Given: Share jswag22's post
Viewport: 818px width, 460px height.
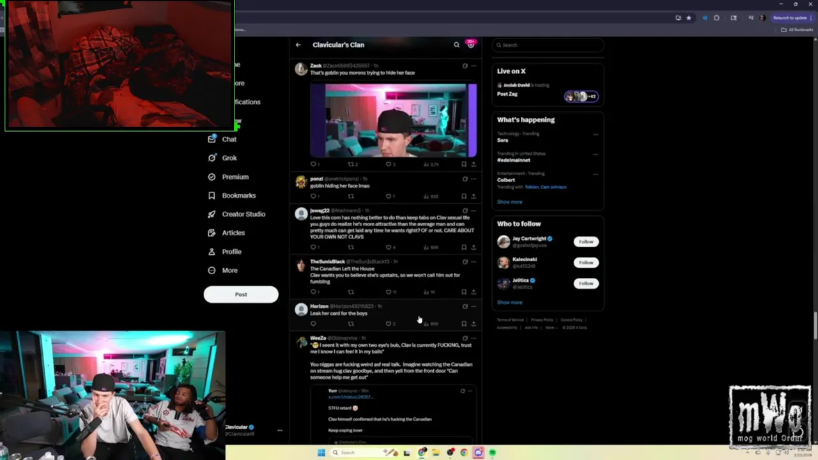Looking at the screenshot, I should pos(474,247).
